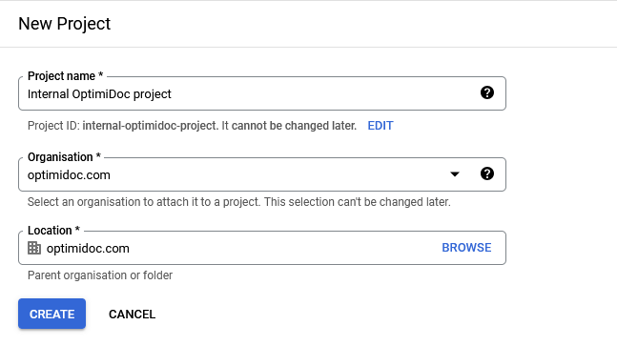Click the 'Project name *' field label
The image size is (617, 346).
pyautogui.click(x=65, y=76)
